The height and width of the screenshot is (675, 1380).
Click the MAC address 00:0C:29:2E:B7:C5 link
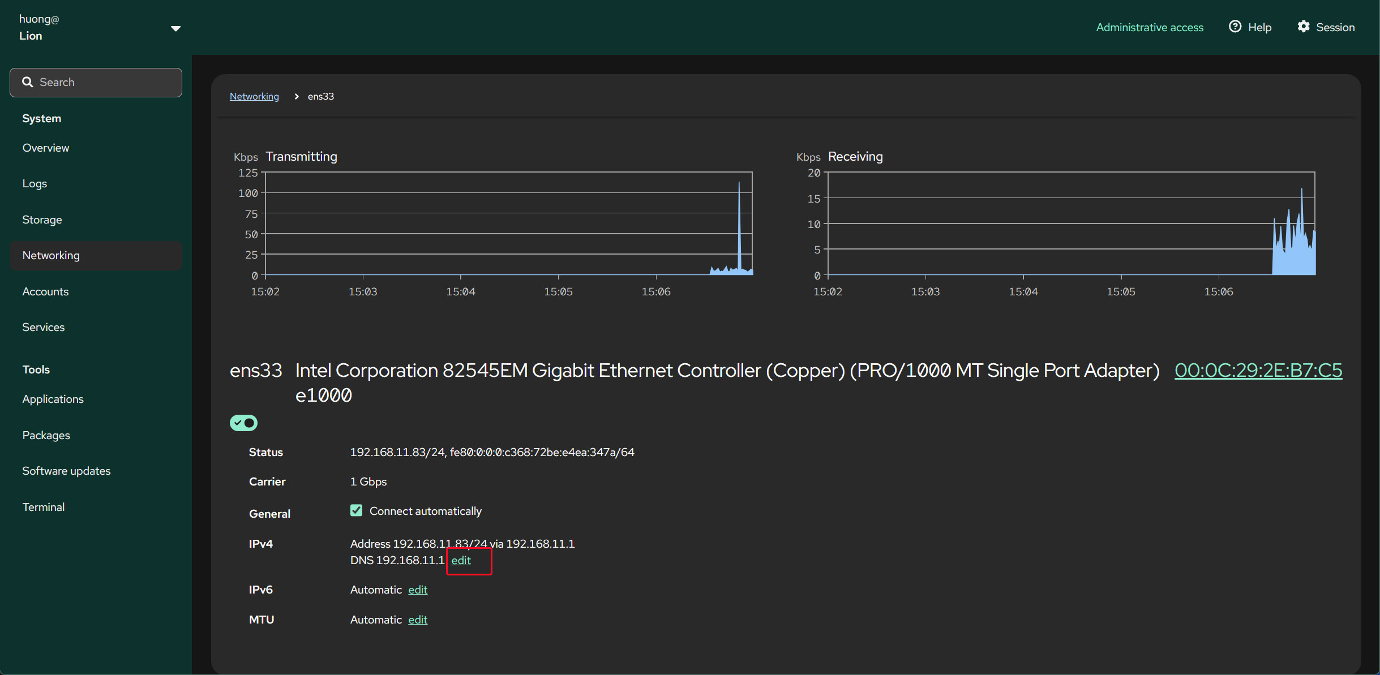(1258, 370)
